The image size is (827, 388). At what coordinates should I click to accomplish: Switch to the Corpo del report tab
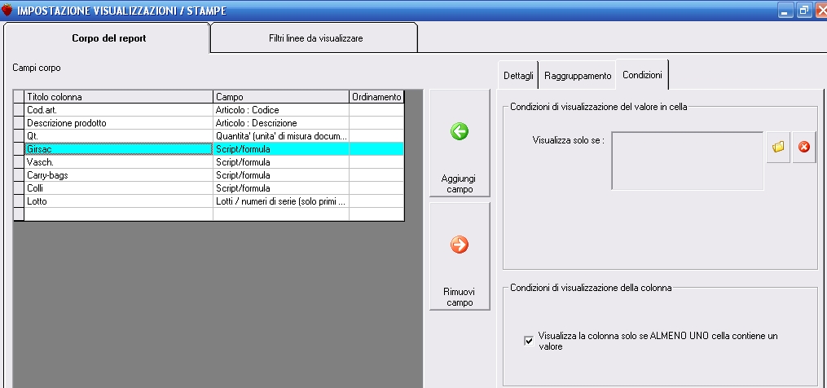pyautogui.click(x=108, y=38)
